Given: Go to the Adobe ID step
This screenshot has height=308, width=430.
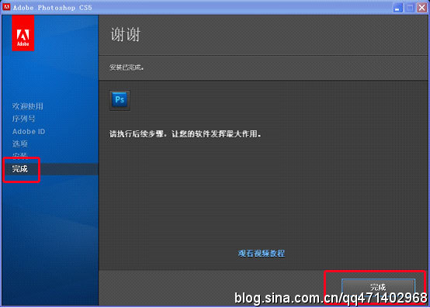Looking at the screenshot, I should pyautogui.click(x=29, y=132).
